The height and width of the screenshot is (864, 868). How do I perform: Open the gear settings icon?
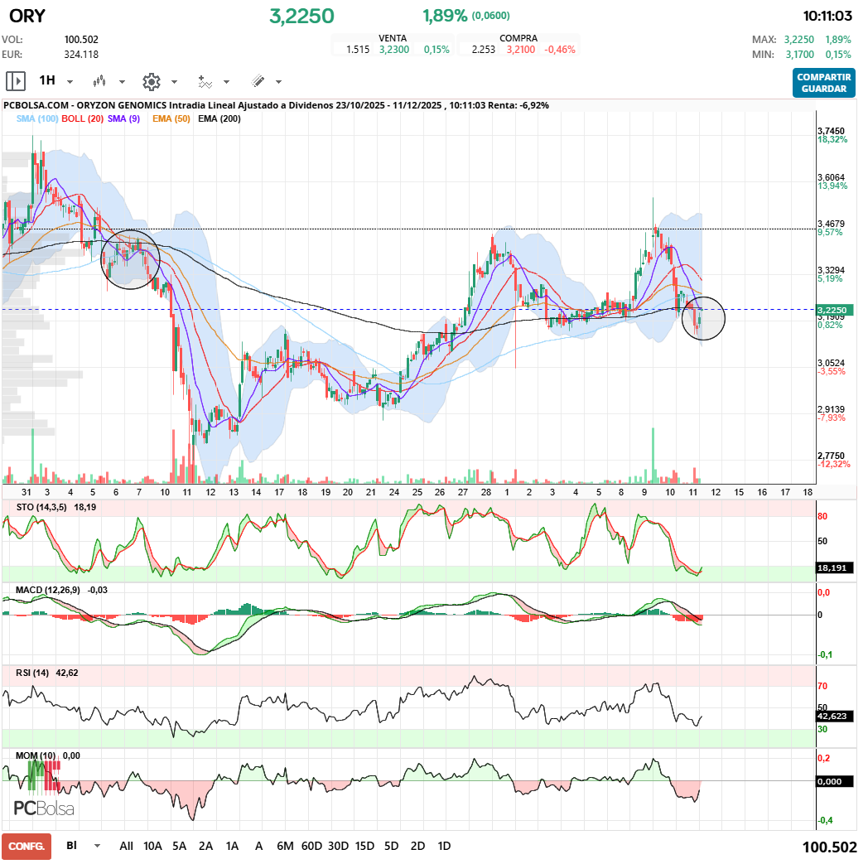(151, 81)
